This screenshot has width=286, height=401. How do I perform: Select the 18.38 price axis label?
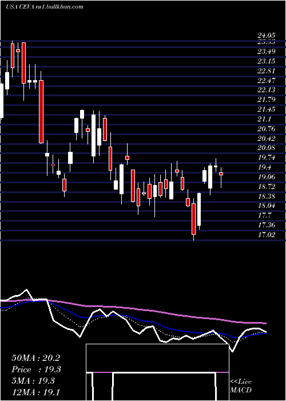[266, 196]
